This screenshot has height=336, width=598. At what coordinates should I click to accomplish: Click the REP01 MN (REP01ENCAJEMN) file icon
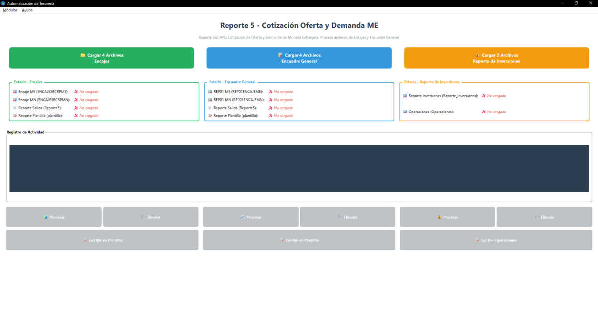pyautogui.click(x=210, y=99)
